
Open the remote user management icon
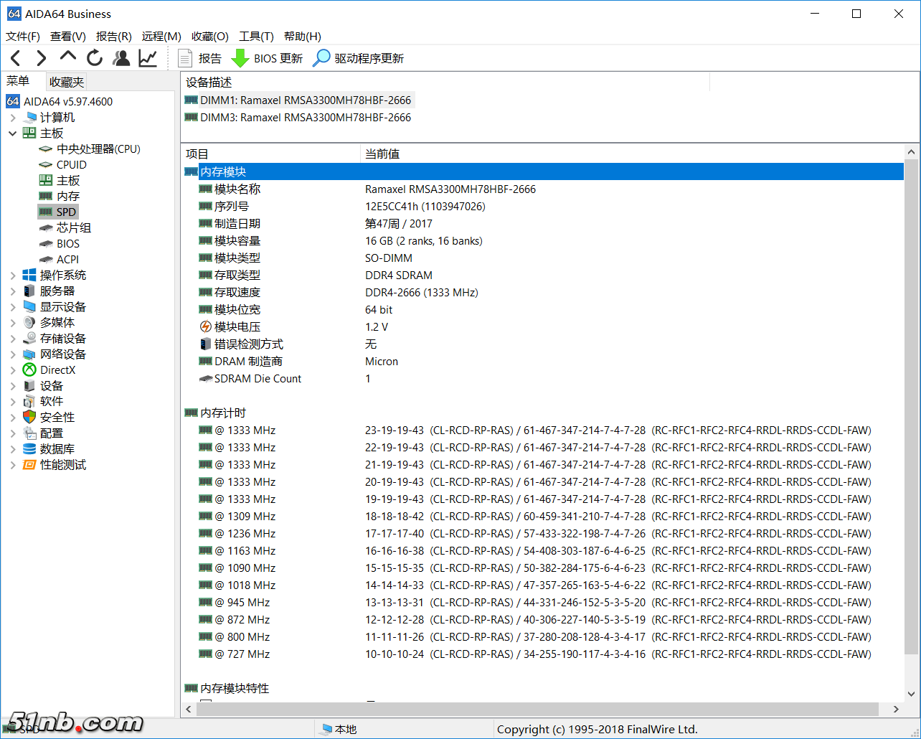click(x=121, y=58)
